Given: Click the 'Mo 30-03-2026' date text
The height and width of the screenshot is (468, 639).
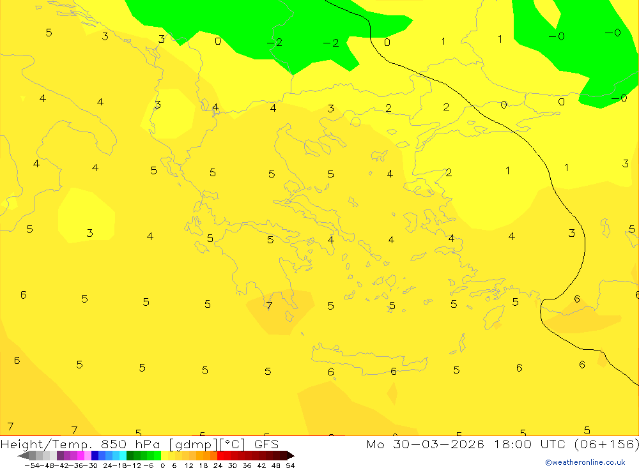Looking at the screenshot, I should click(x=425, y=444).
